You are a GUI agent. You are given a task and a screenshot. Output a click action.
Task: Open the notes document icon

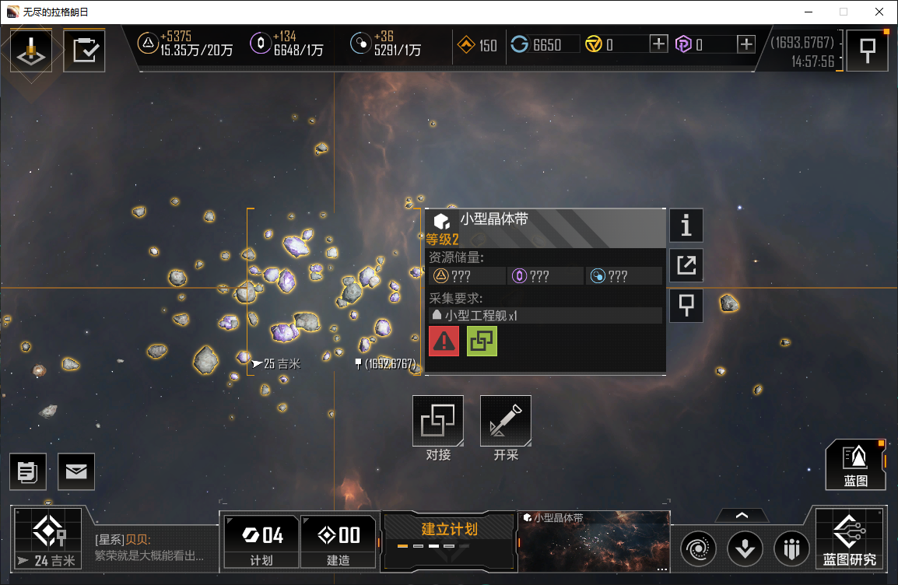28,471
